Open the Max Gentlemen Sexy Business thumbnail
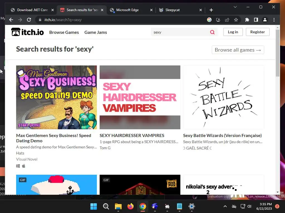This screenshot has width=285, height=213. (56, 97)
